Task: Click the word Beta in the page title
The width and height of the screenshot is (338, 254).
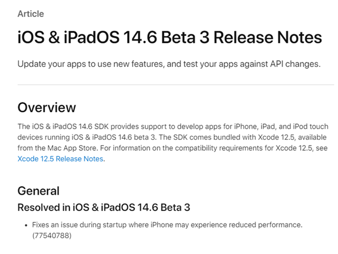Action: click(x=178, y=38)
